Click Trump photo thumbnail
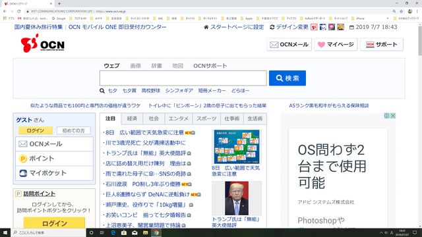Image resolution: width=422 pixels, height=237 pixels. tap(237, 198)
